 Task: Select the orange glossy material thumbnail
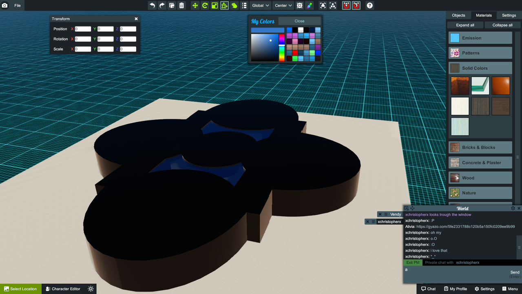click(501, 86)
